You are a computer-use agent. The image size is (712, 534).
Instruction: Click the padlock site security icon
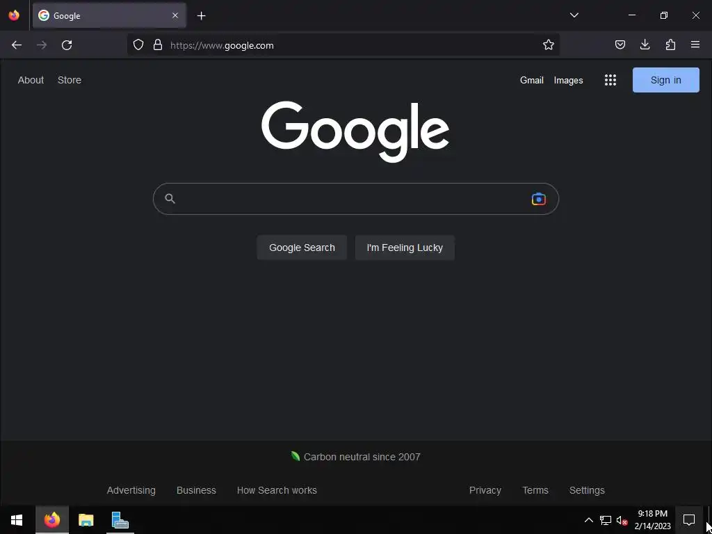[x=158, y=45]
